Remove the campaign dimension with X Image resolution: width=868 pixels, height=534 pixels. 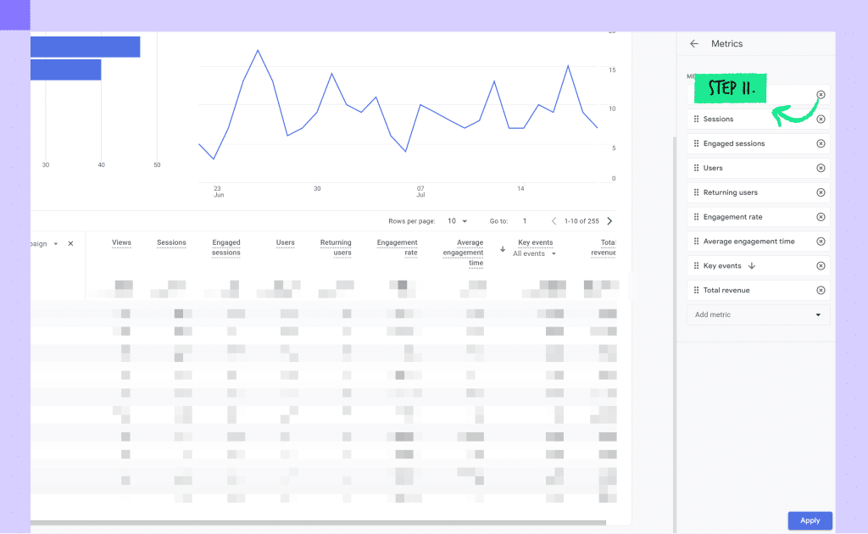click(70, 243)
